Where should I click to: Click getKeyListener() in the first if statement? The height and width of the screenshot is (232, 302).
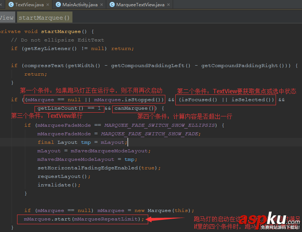pyautogui.click(x=50, y=49)
